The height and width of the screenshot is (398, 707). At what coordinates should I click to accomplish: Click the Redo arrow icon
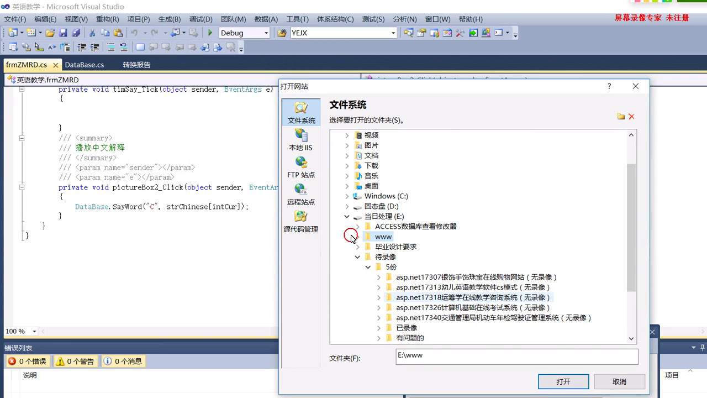[x=155, y=33]
